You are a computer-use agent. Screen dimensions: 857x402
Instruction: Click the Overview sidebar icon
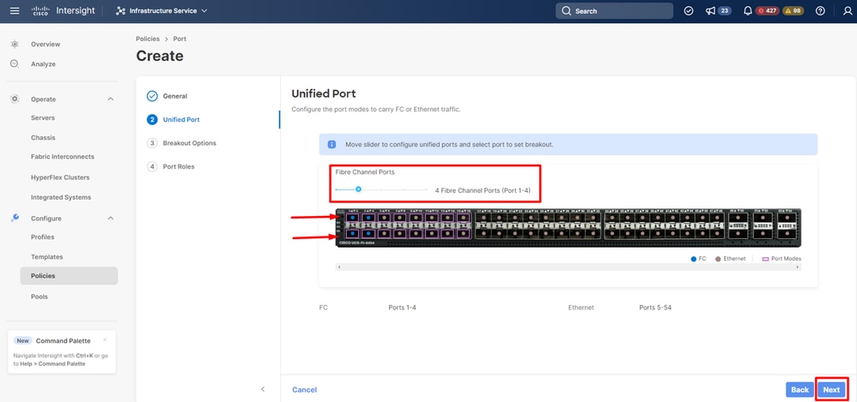coord(15,45)
